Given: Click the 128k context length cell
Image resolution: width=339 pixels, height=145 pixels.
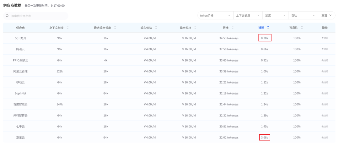Looking at the screenshot, I should [x=59, y=71].
